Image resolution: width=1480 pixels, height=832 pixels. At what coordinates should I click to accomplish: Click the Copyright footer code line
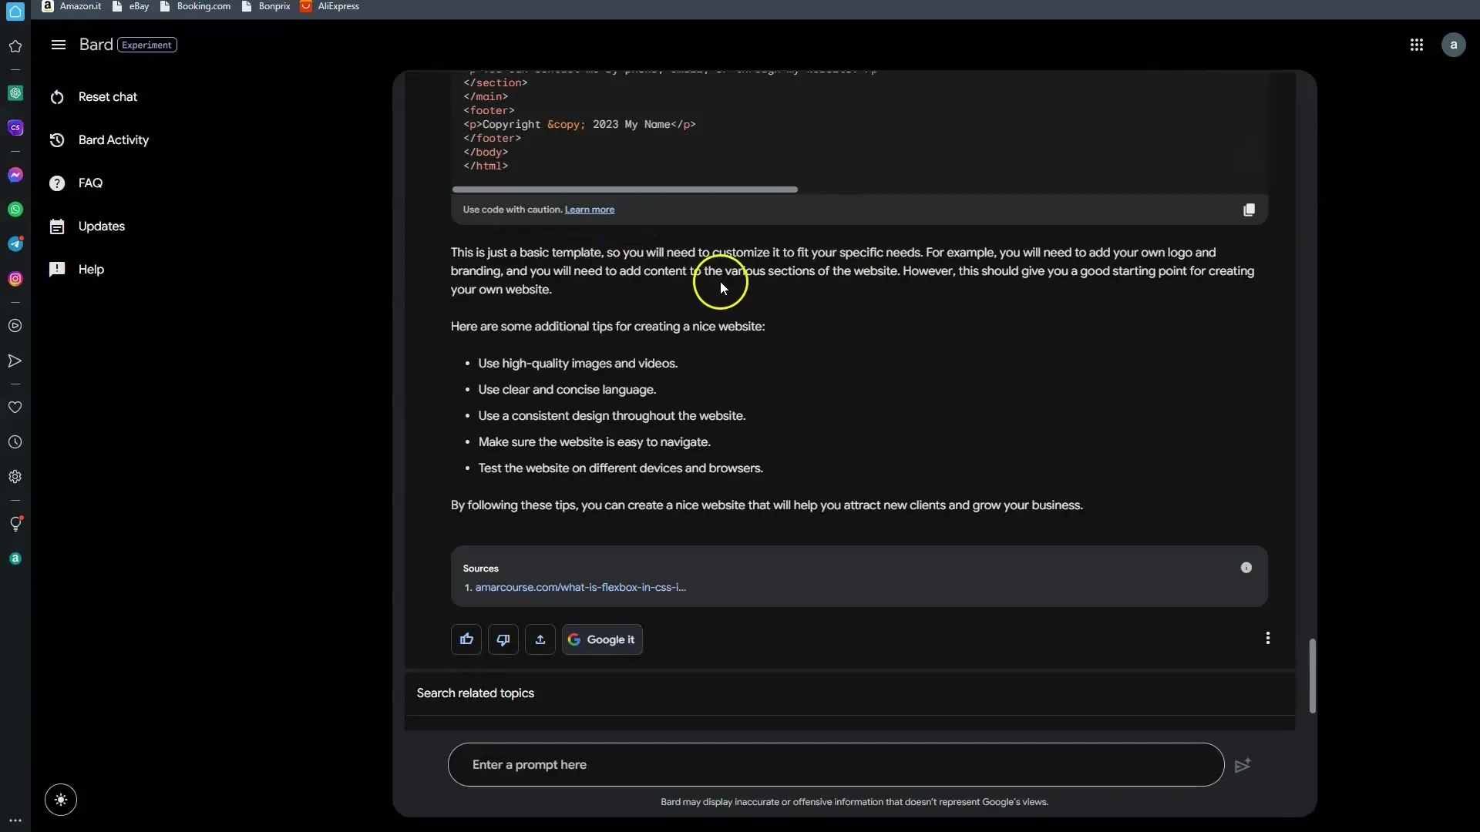(x=580, y=125)
